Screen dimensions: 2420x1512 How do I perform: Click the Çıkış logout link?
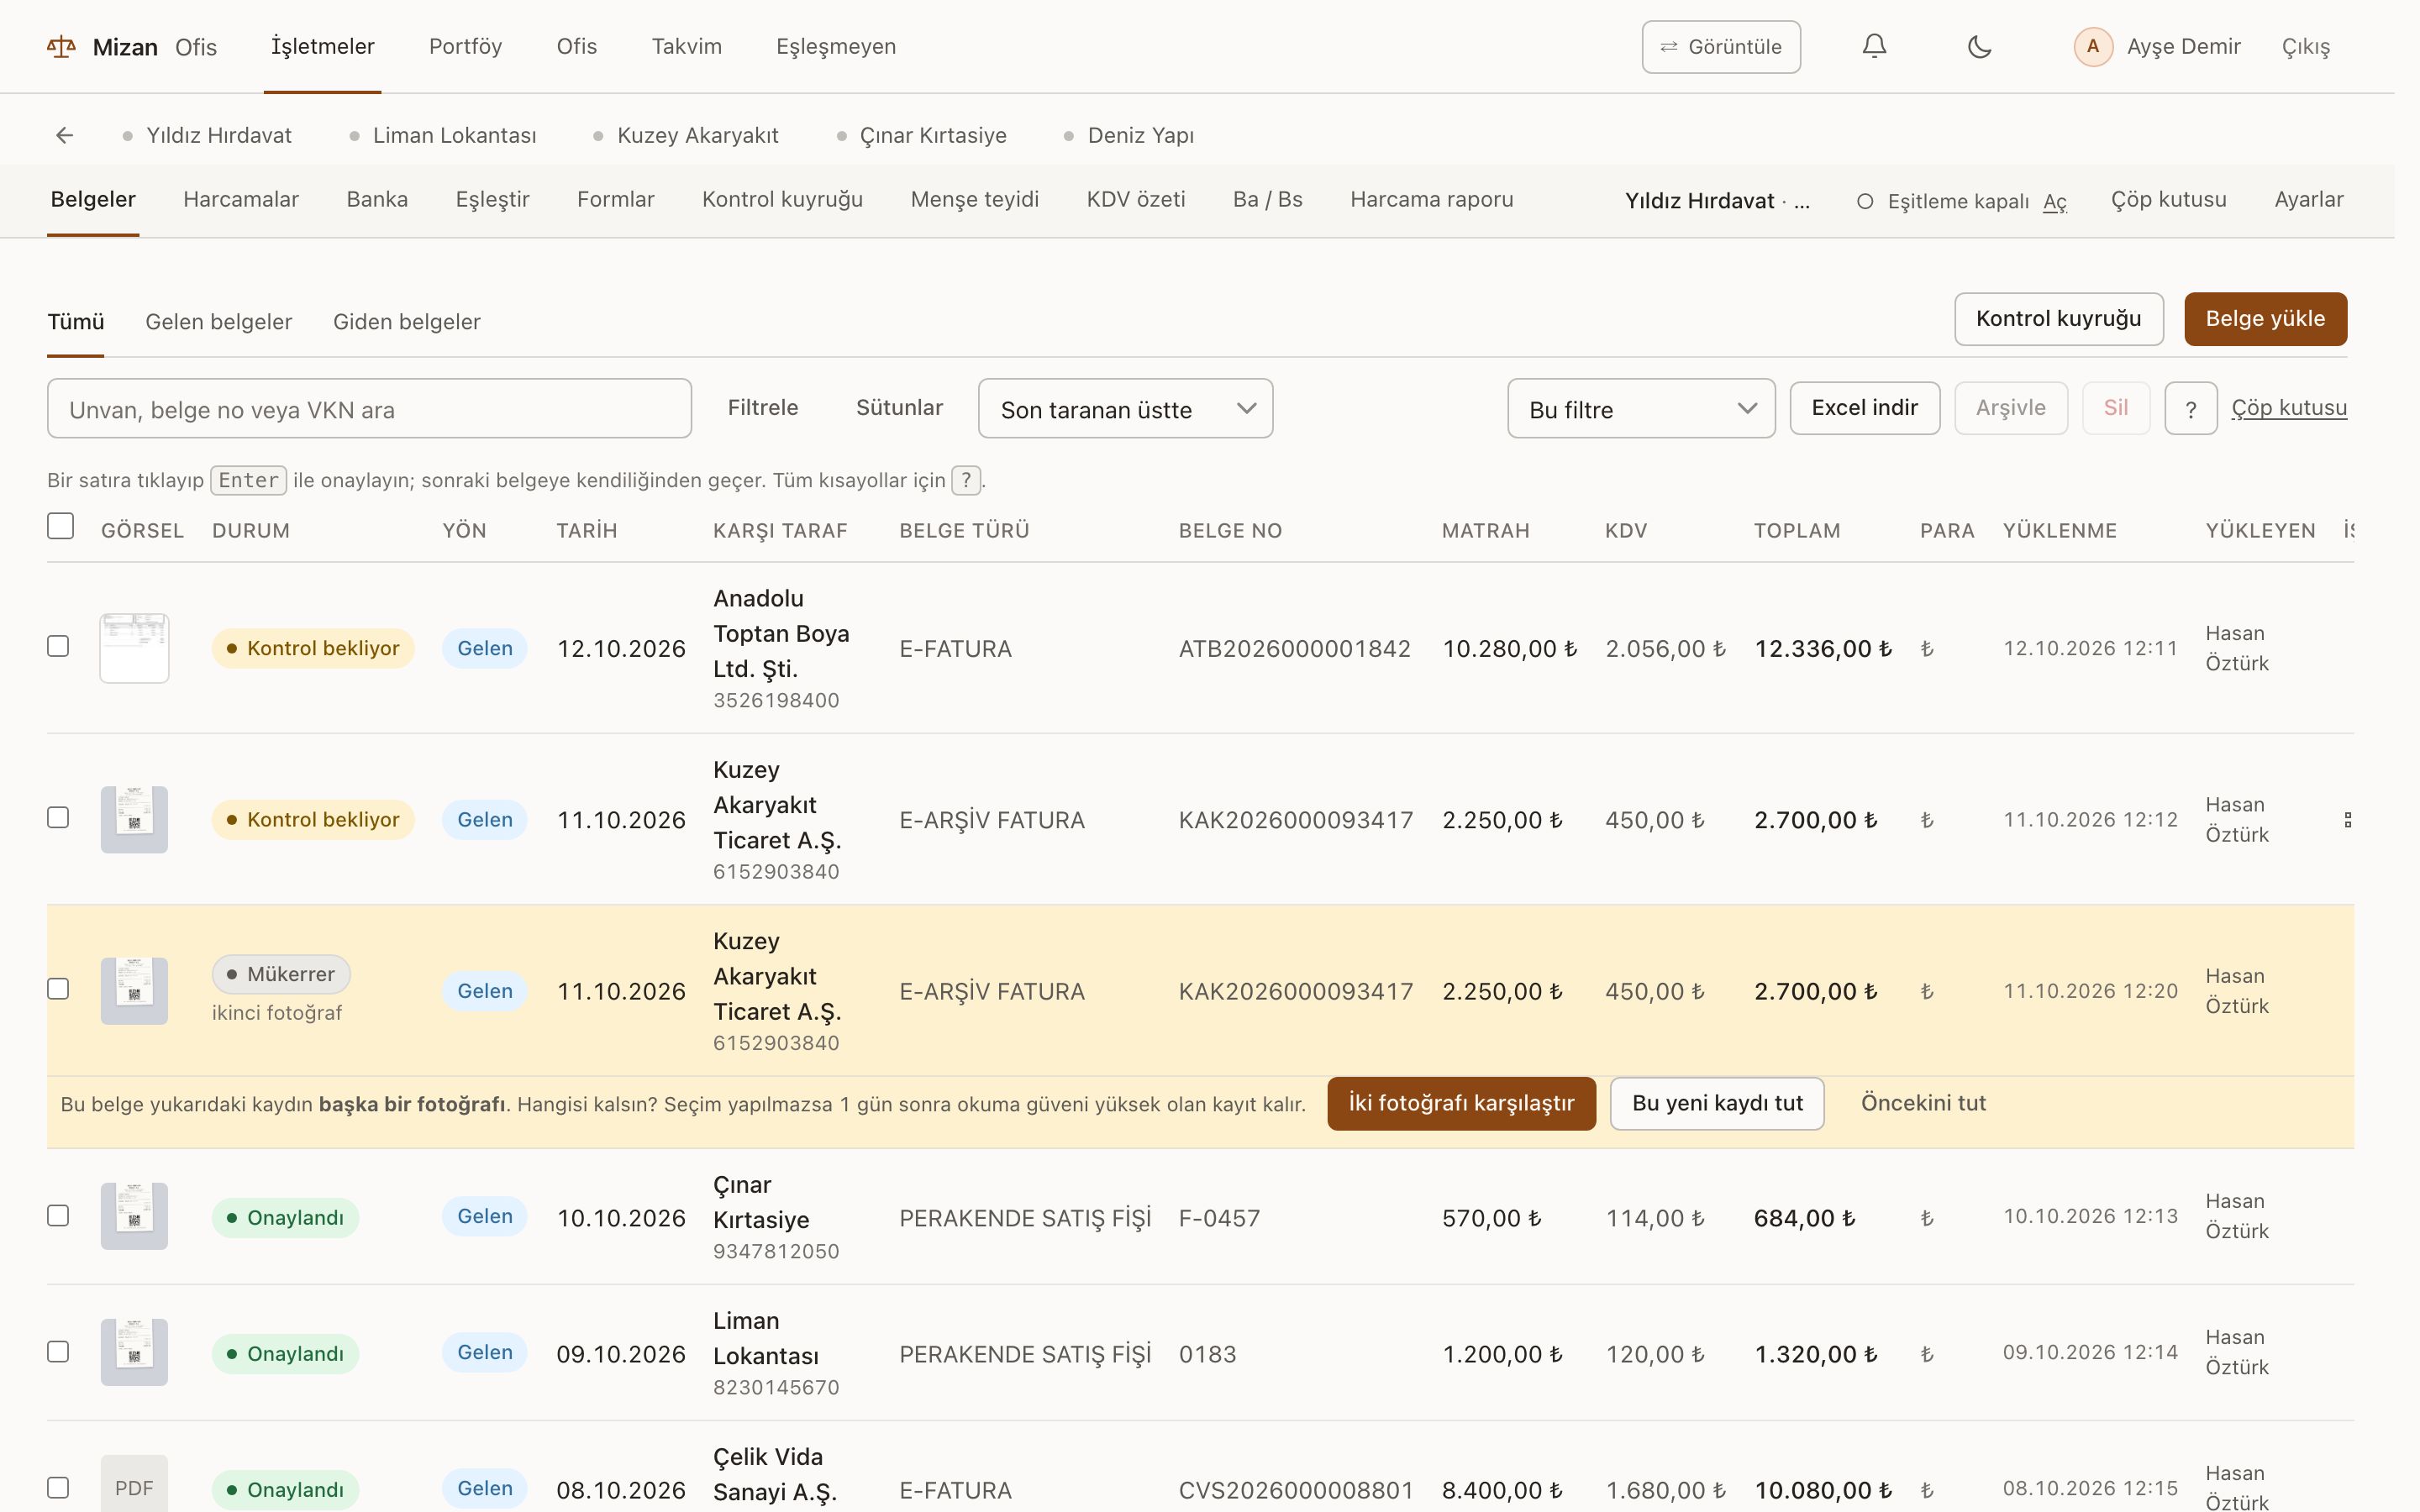coord(2306,47)
